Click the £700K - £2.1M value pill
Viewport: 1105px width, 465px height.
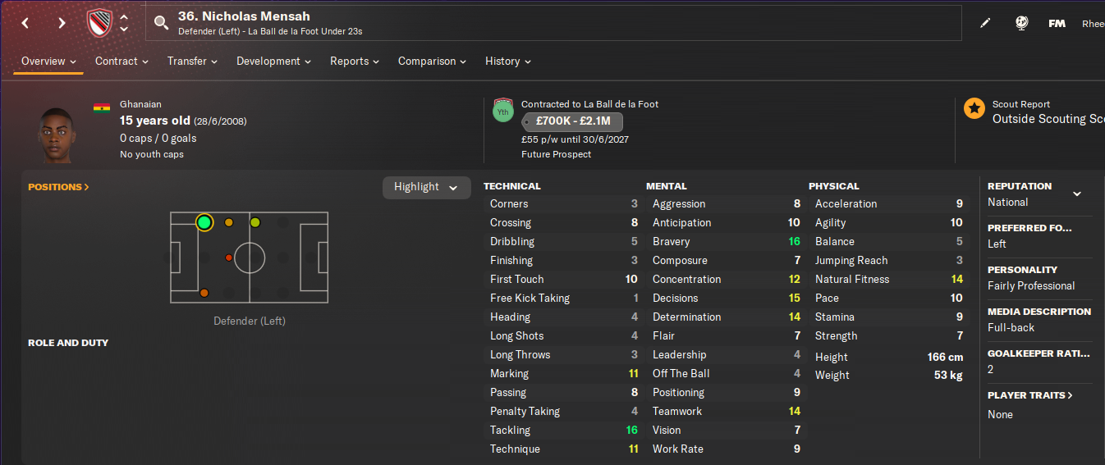point(573,122)
